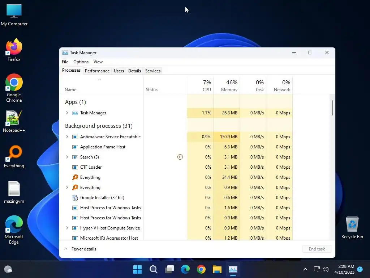The height and width of the screenshot is (278, 370).
Task: Sort processes by the Name column
Action: [x=102, y=85]
